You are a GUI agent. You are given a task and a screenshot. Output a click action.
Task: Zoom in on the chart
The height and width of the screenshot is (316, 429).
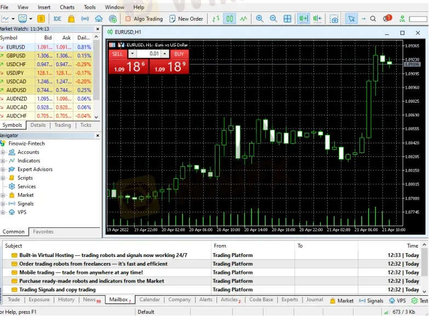260,19
